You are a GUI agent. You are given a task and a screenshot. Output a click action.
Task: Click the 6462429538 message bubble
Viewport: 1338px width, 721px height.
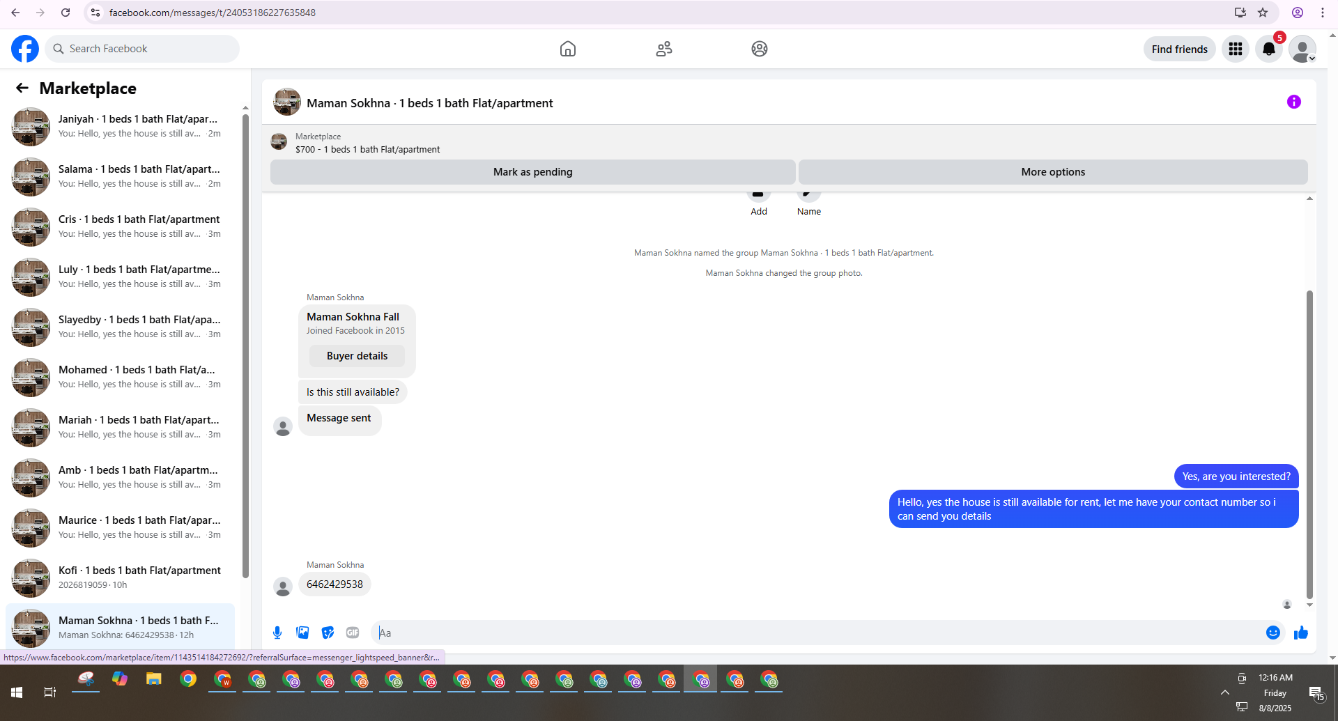334,584
